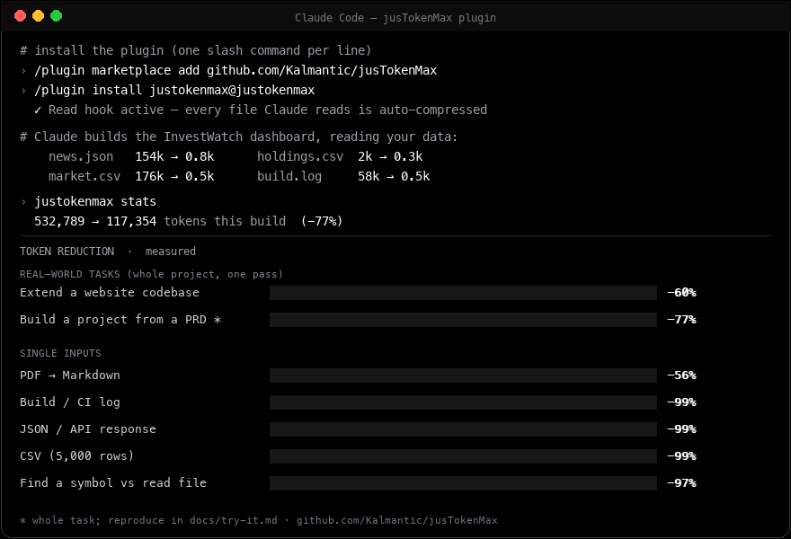Click the -99% value for CSV rows
Screen dimensions: 791x539
681,456
